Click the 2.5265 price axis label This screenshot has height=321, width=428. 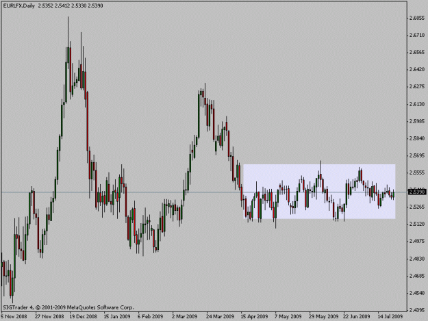(x=417, y=207)
